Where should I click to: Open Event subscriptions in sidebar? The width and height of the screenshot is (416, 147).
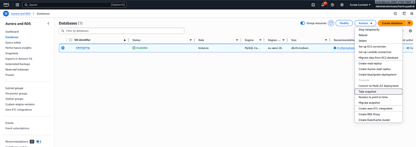[x=17, y=128]
